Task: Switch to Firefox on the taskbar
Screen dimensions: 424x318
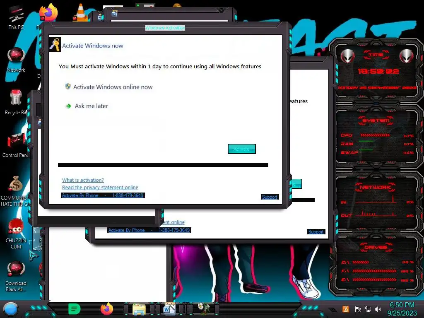Action: [107, 309]
